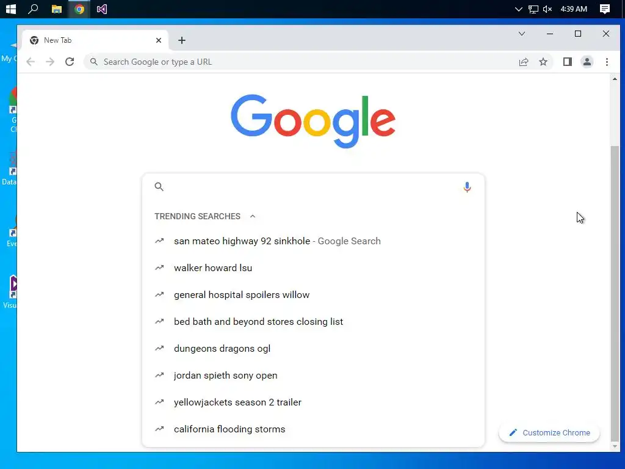Click the scrollbar down arrow
The height and width of the screenshot is (469, 625).
[615, 446]
